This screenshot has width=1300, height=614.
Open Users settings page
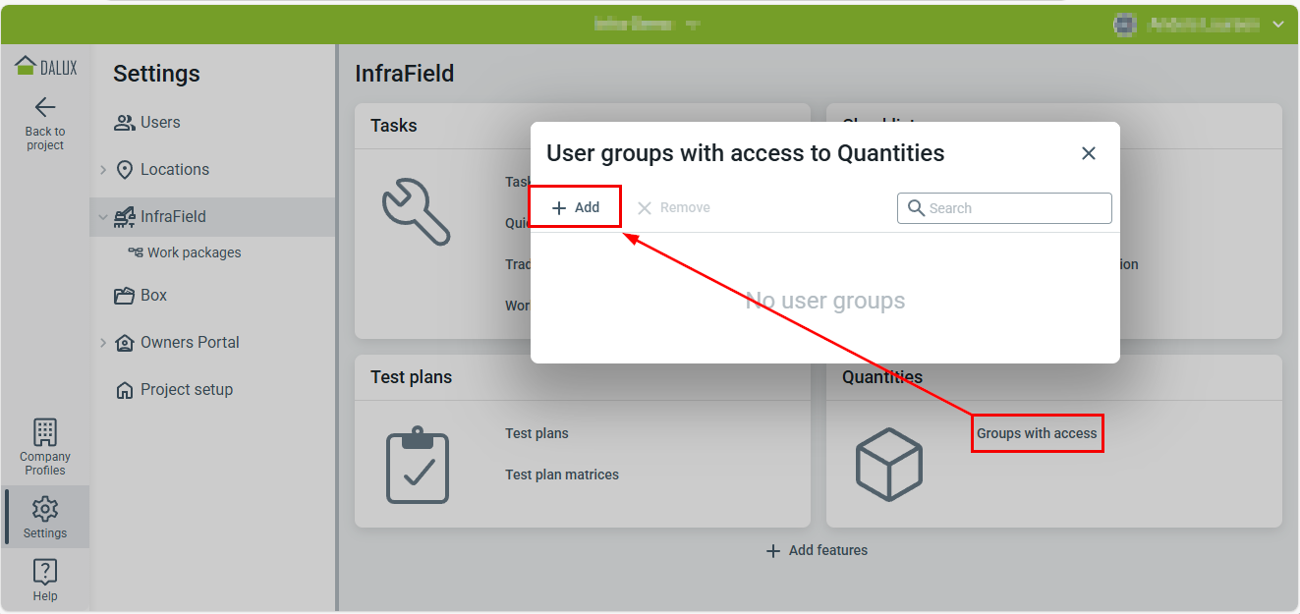159,123
